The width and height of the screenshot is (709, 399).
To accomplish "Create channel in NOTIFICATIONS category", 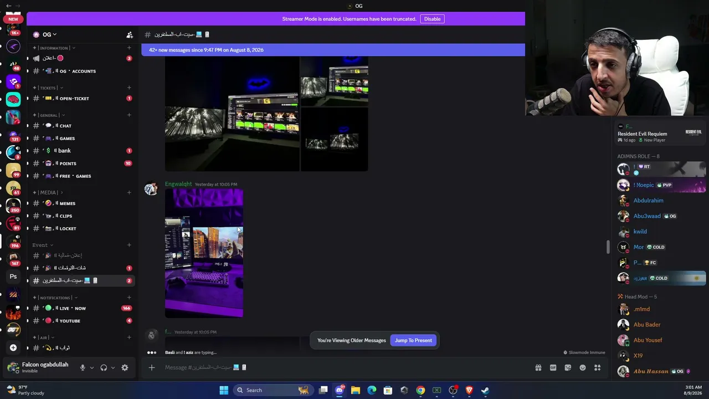I will coord(129,298).
